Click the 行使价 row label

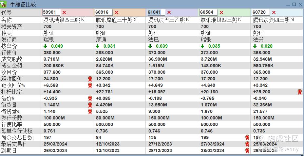tap(9, 53)
